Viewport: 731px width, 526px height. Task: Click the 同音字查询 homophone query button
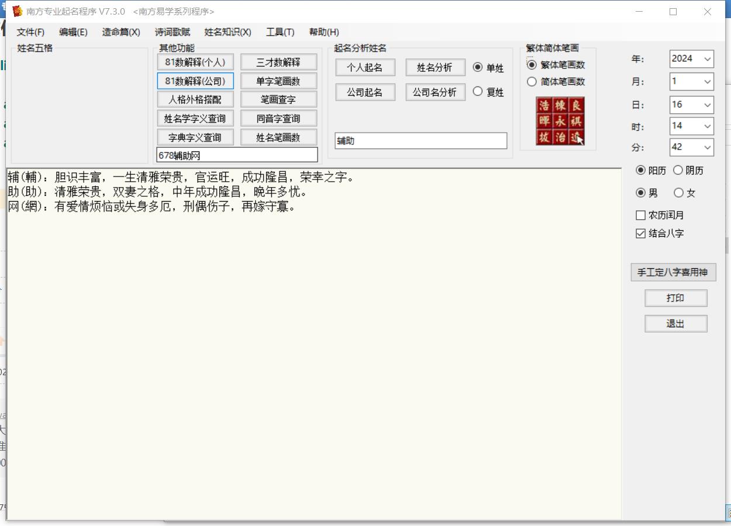pos(280,118)
